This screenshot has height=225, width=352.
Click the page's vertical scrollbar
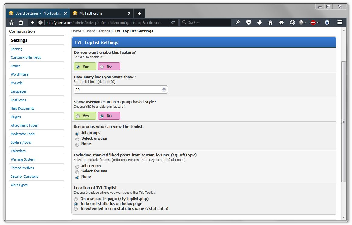pos(344,121)
